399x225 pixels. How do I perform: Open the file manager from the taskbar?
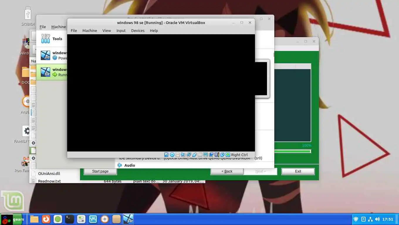tap(34, 219)
